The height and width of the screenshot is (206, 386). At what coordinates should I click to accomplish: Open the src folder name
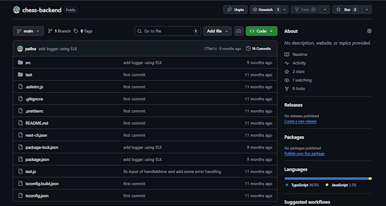click(x=28, y=63)
